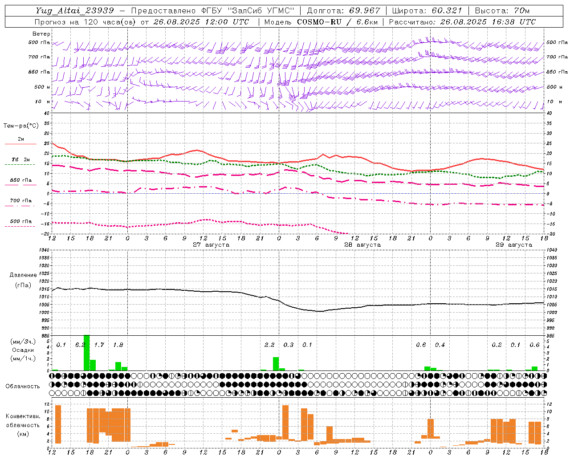
Task: Click the solid red line sample under 2м legend
Action: 20,144
